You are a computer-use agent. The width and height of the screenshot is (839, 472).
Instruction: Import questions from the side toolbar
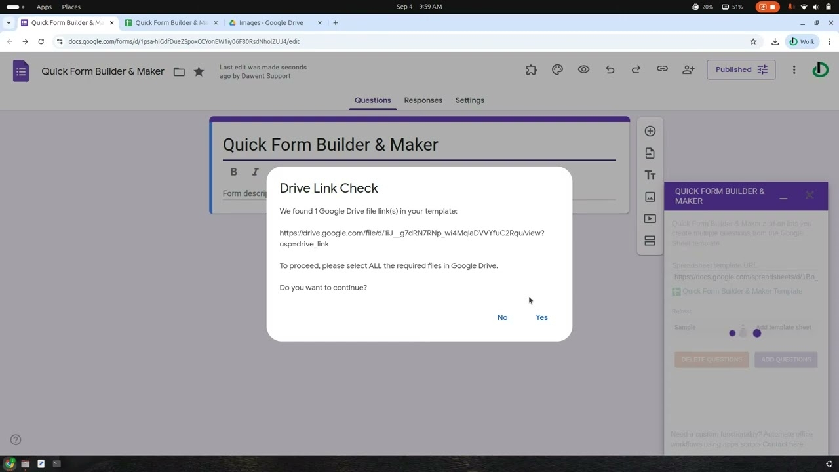click(650, 153)
